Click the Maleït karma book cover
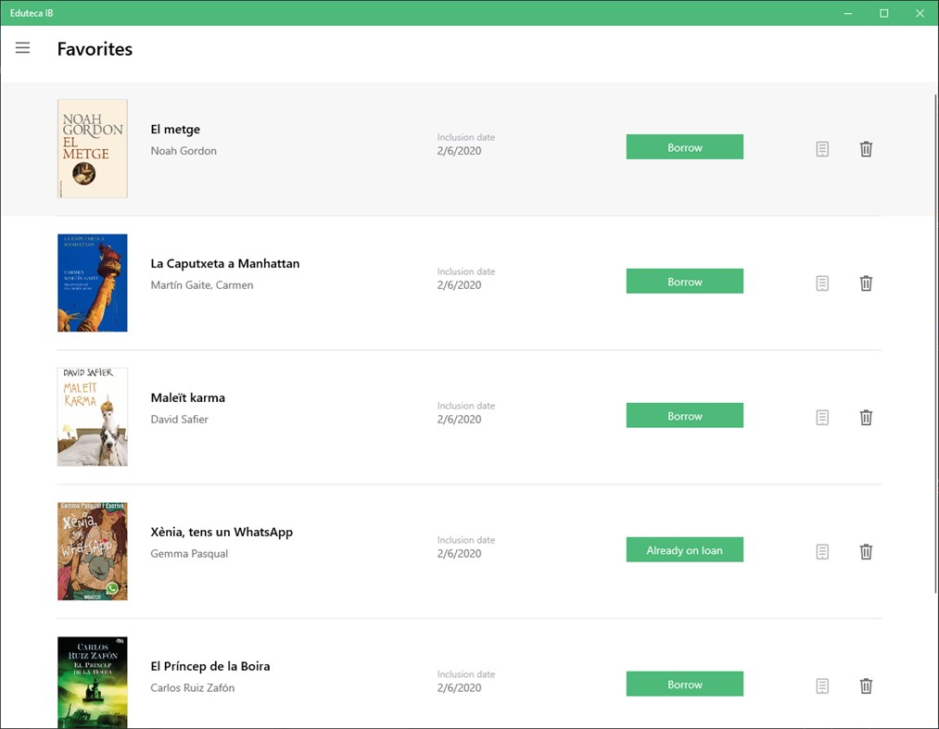Screen dimensions: 939x729 pos(92,417)
